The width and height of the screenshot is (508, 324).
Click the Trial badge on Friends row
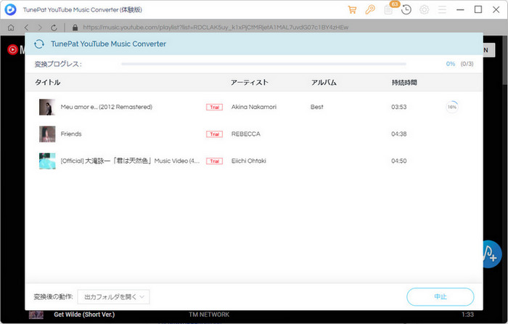pos(215,134)
